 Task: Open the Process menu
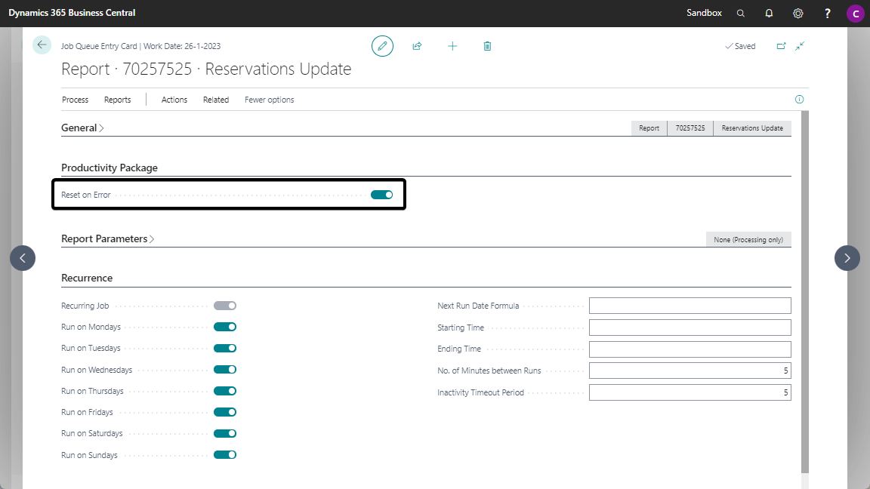(x=75, y=100)
